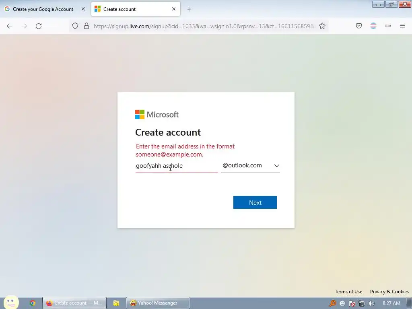Image resolution: width=412 pixels, height=309 pixels.
Task: Select the Create account Microsoft tab
Action: click(136, 9)
